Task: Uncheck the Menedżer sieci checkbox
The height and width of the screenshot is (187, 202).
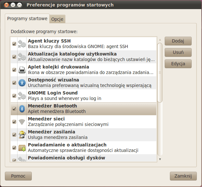Action: point(14,122)
